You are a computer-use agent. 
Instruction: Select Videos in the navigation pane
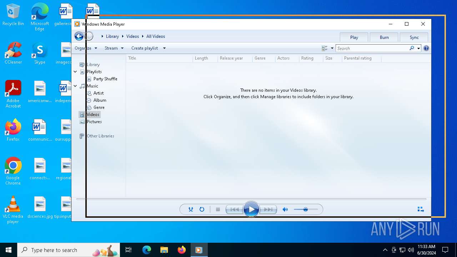93,115
